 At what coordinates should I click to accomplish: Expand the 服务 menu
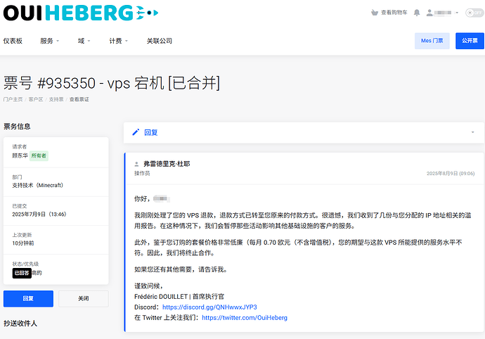coord(49,41)
